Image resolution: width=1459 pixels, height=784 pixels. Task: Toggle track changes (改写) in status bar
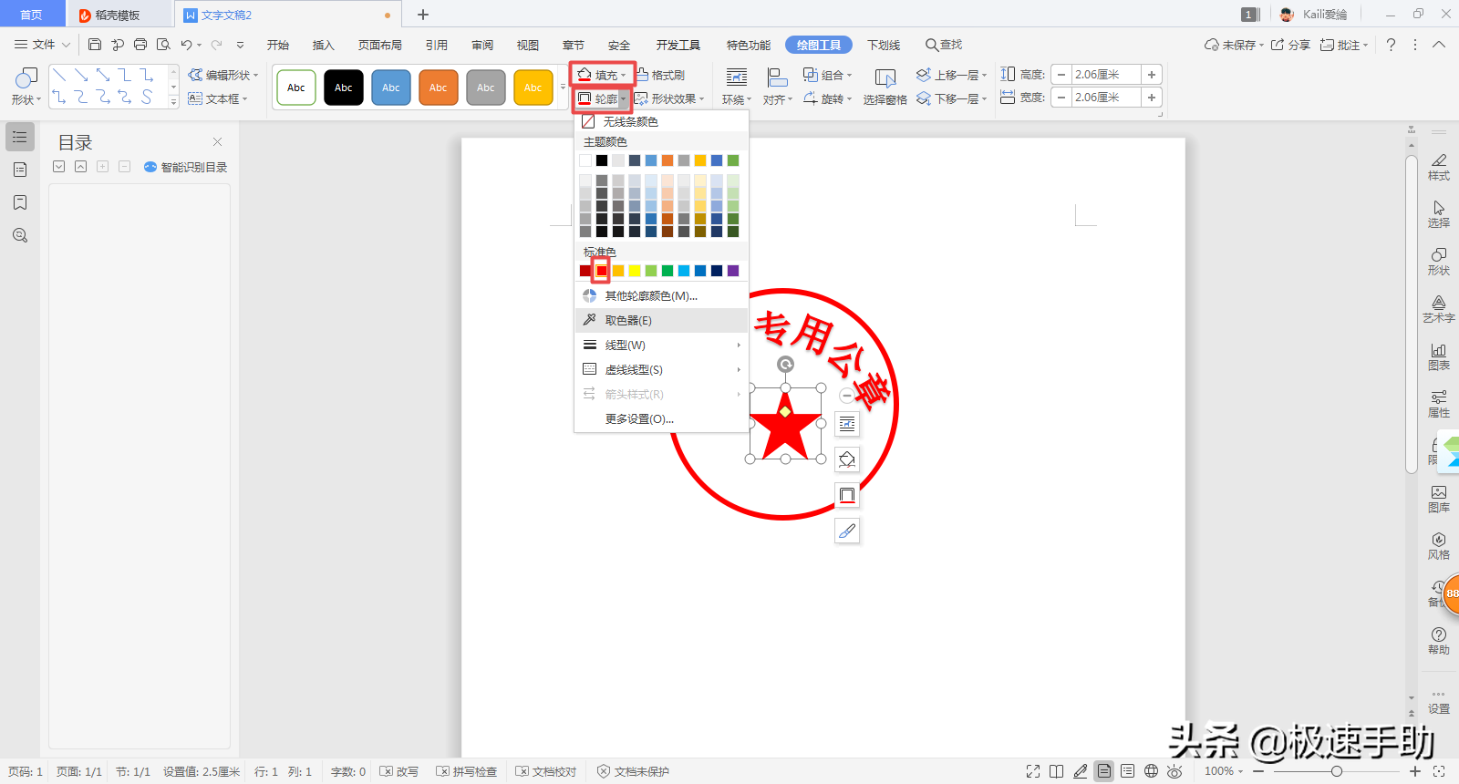(x=398, y=771)
